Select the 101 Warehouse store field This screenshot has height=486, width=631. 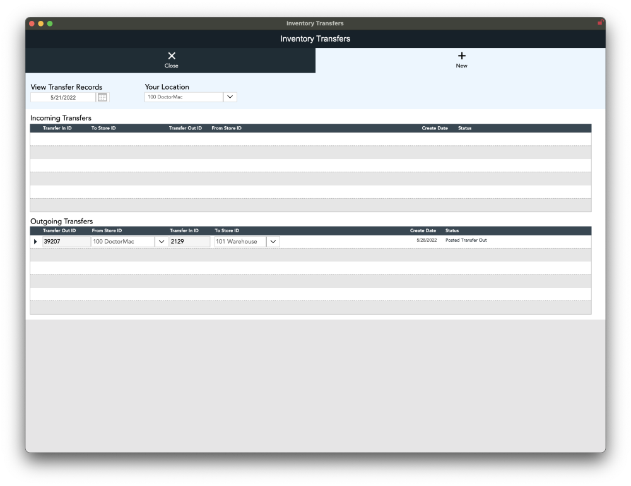[240, 242]
